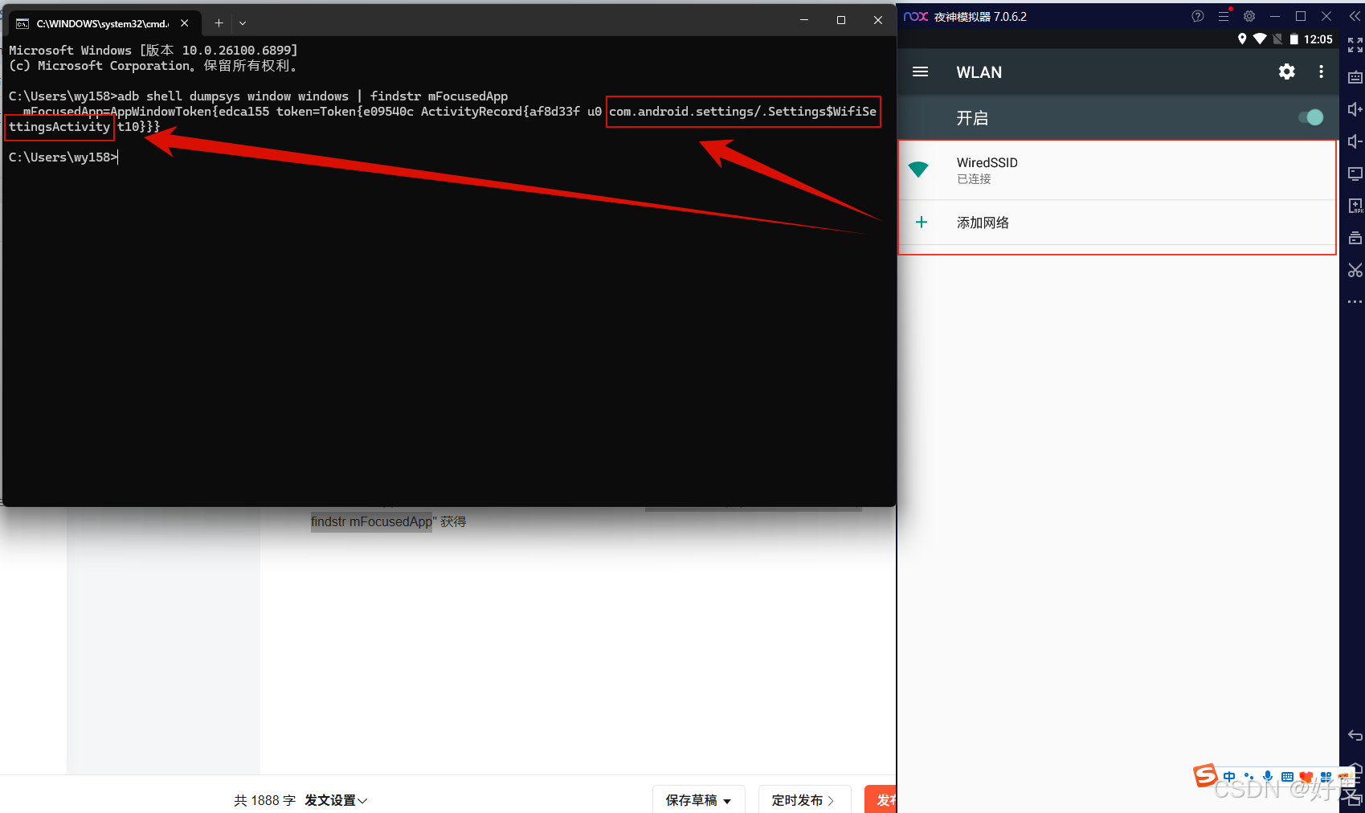Tap the 添加网络 add network row

click(x=1117, y=223)
